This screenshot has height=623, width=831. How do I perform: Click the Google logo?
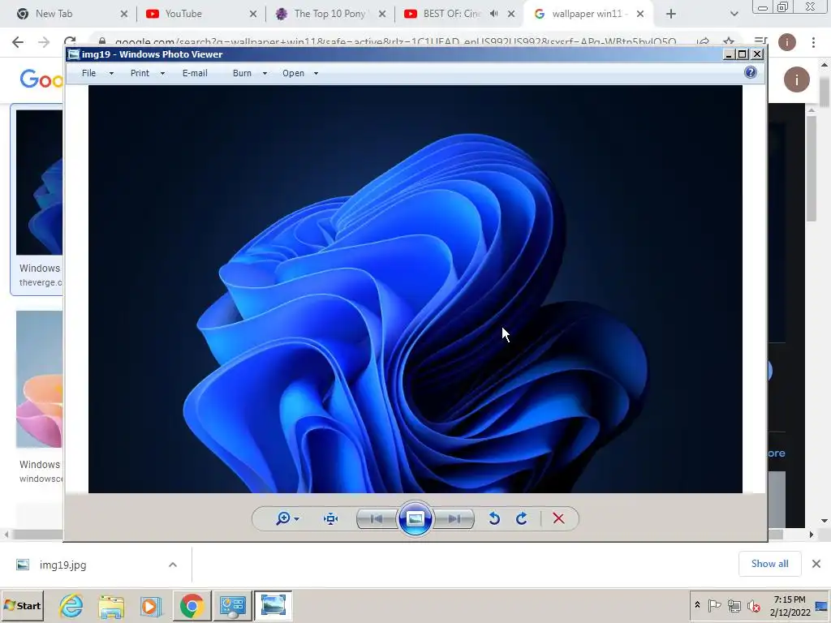41,79
